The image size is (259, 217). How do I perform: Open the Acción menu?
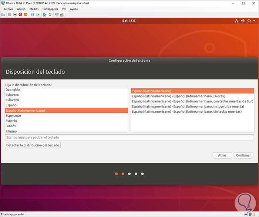pos(21,9)
